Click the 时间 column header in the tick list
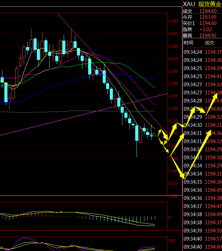The height and width of the screenshot is (251, 222). [x=188, y=43]
